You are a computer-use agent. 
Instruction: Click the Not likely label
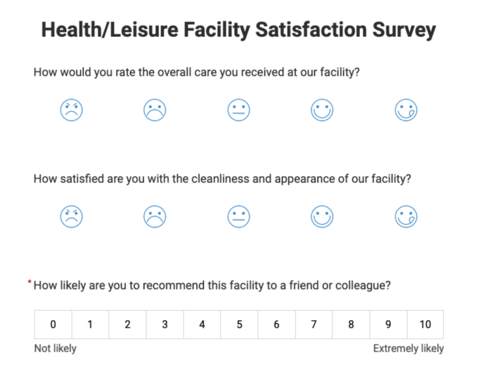coord(55,348)
